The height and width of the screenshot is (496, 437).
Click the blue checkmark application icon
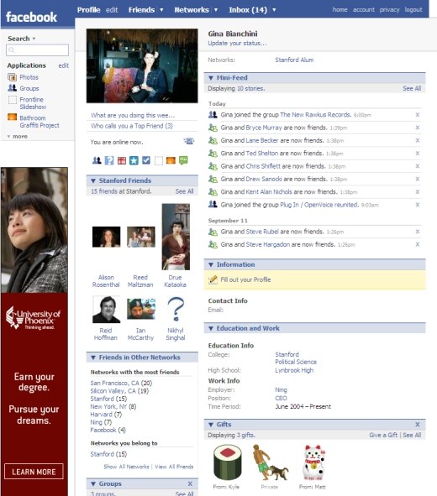(x=146, y=160)
